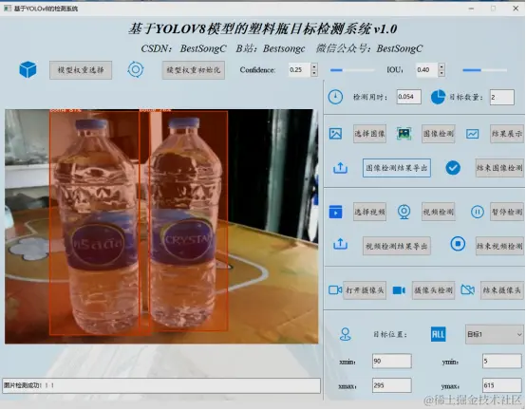
Task: Export results with the 图像检测结果导出 button
Action: 397,168
